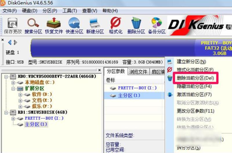Viewport: 232px width, 153px height.
Task: Collapse the HD0 WDC disk node
Action: [x=6, y=76]
